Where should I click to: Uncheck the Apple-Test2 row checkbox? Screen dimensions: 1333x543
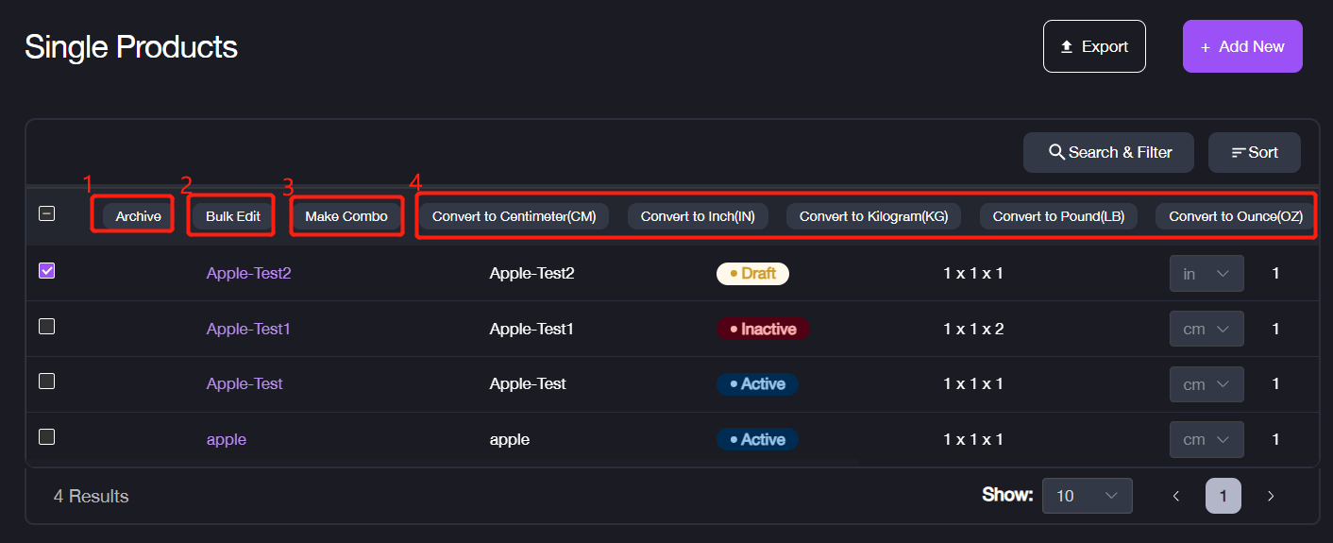[46, 271]
